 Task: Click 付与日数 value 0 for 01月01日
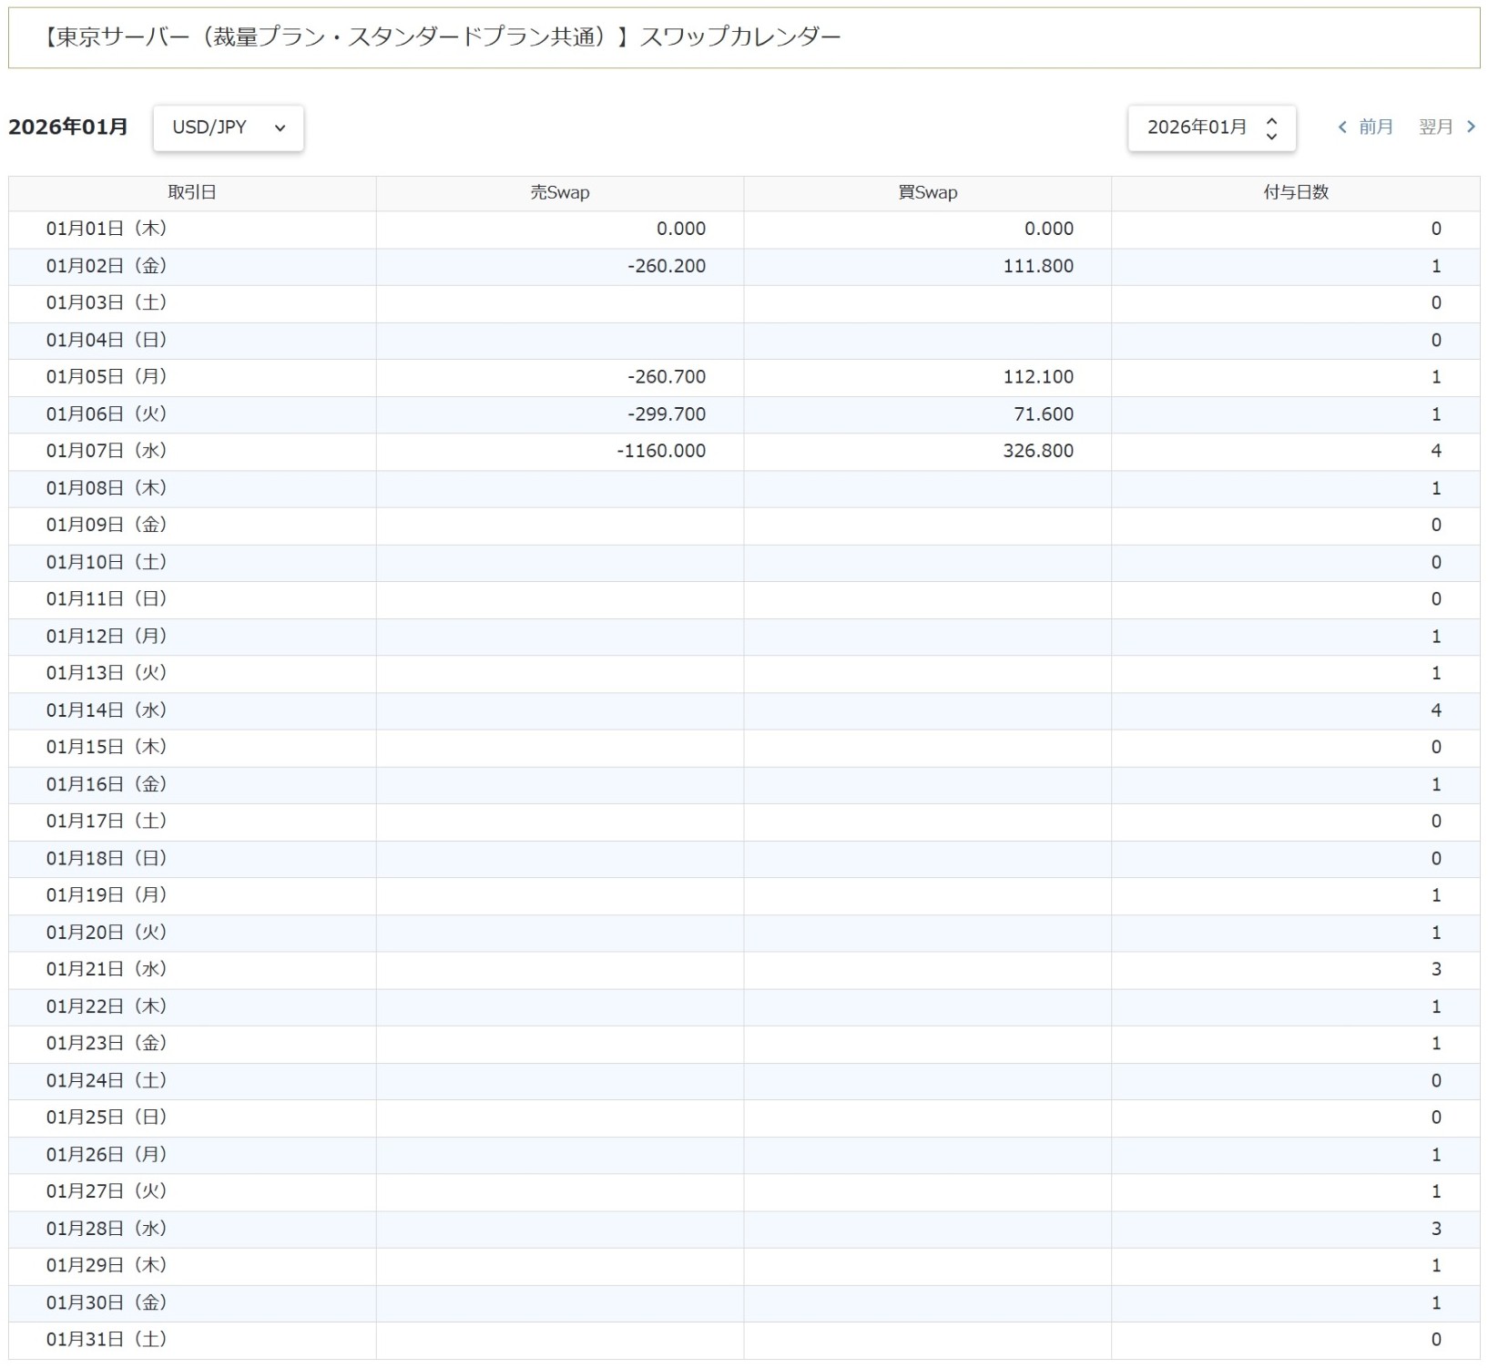point(1436,230)
